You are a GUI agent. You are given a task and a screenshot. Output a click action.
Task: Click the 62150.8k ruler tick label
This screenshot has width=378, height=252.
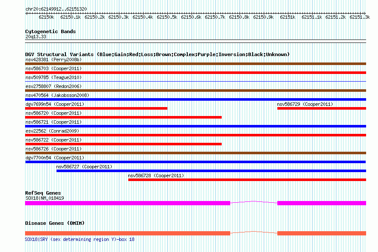(239, 17)
